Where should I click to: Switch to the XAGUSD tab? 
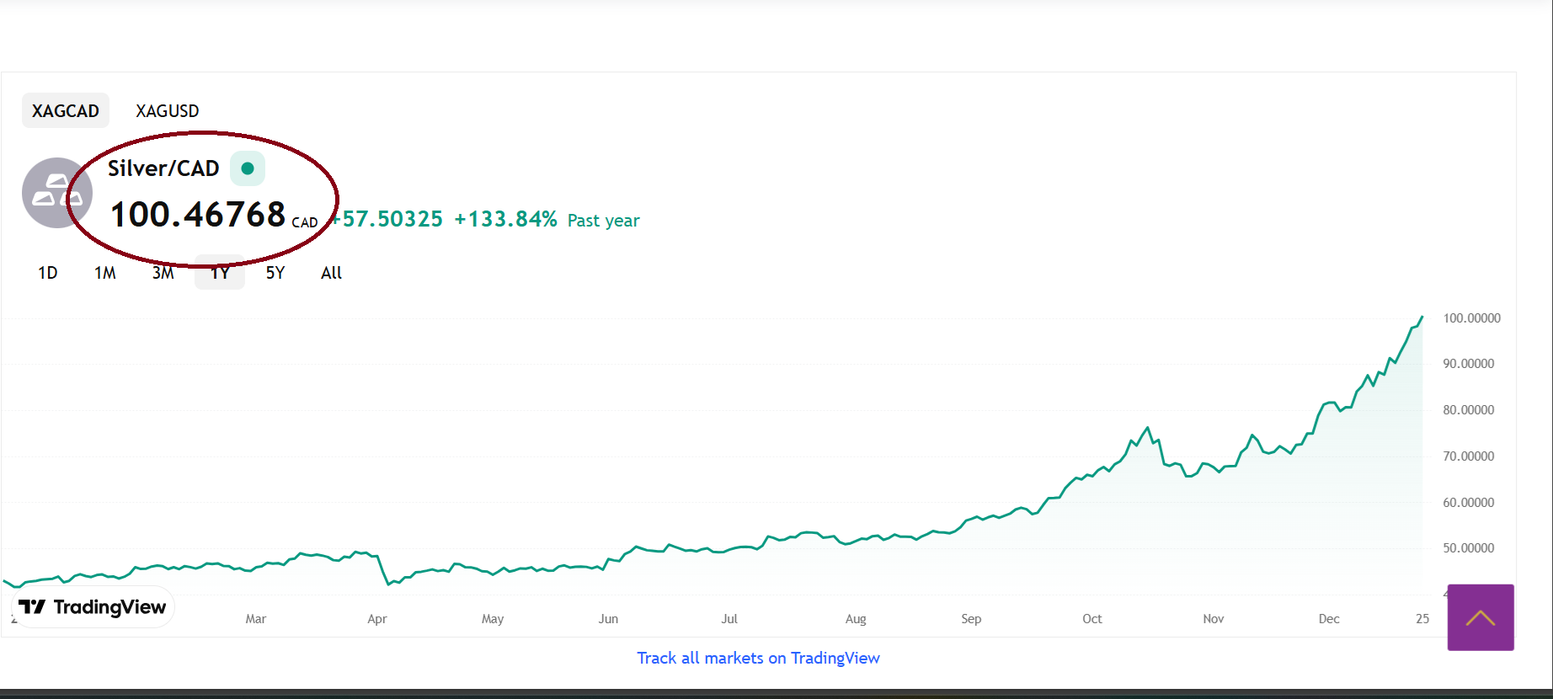tap(168, 111)
